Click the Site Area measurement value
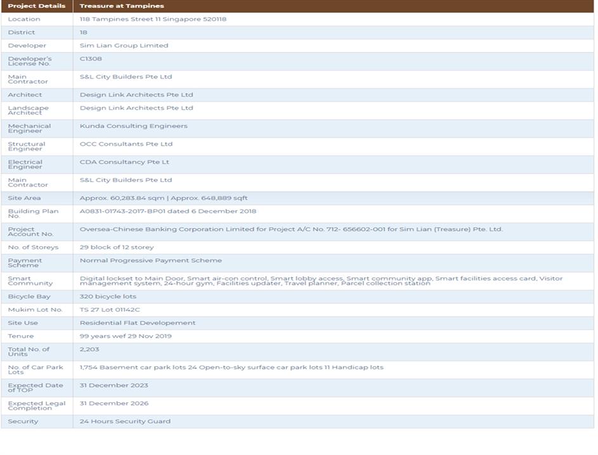Screen dimensions: 598x455 [164, 199]
